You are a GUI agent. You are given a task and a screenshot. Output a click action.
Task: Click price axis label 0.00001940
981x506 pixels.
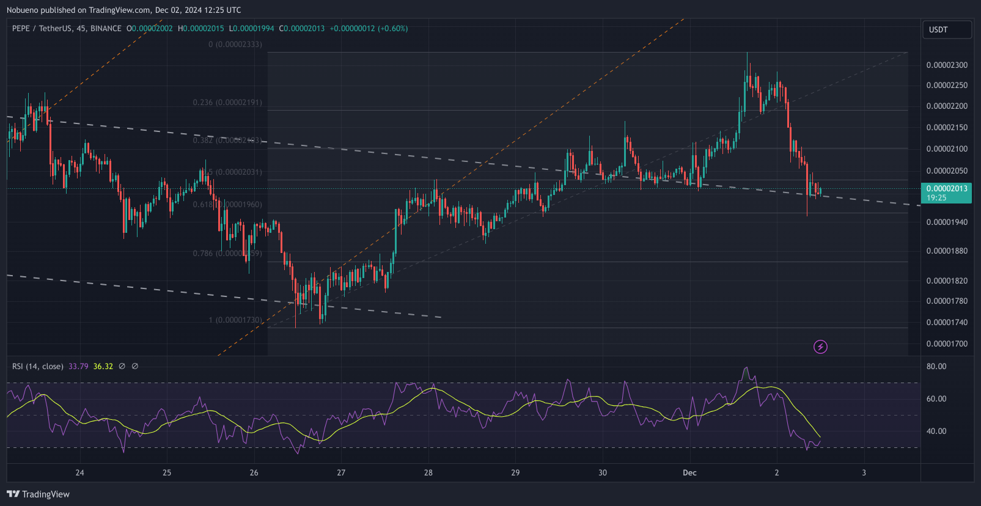coord(947,222)
